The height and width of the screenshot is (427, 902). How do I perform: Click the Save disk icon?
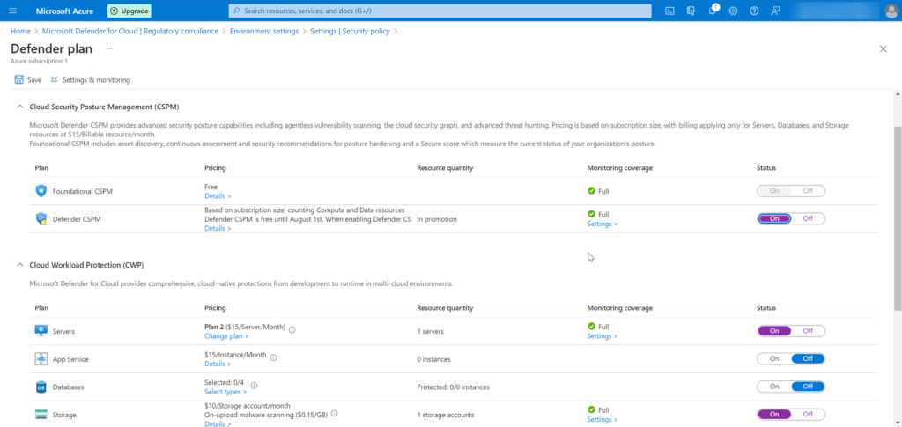pos(19,80)
